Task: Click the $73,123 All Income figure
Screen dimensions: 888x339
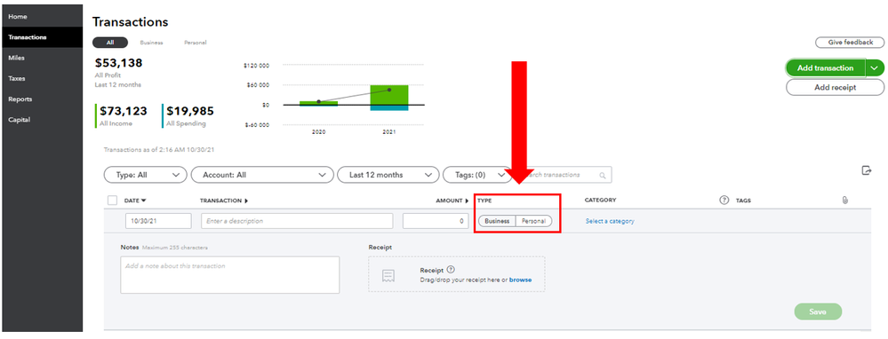Action: pyautogui.click(x=123, y=111)
